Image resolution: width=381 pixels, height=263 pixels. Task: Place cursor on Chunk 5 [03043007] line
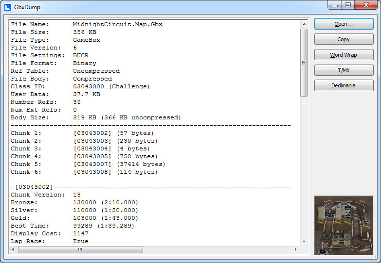pos(88,164)
